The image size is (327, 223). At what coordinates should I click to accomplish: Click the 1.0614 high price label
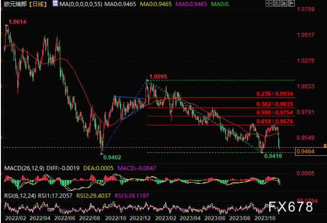click(x=17, y=22)
